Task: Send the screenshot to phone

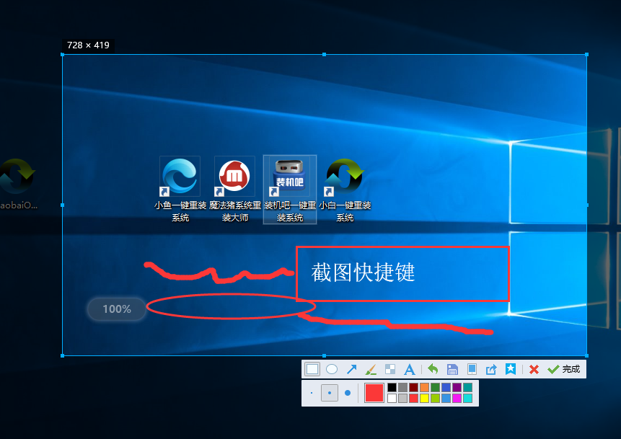Action: (472, 369)
